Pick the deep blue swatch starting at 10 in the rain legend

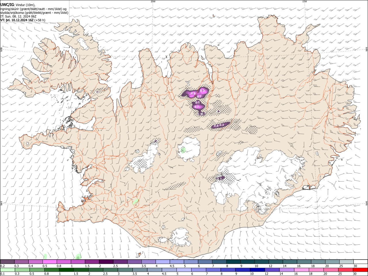(x=257, y=270)
